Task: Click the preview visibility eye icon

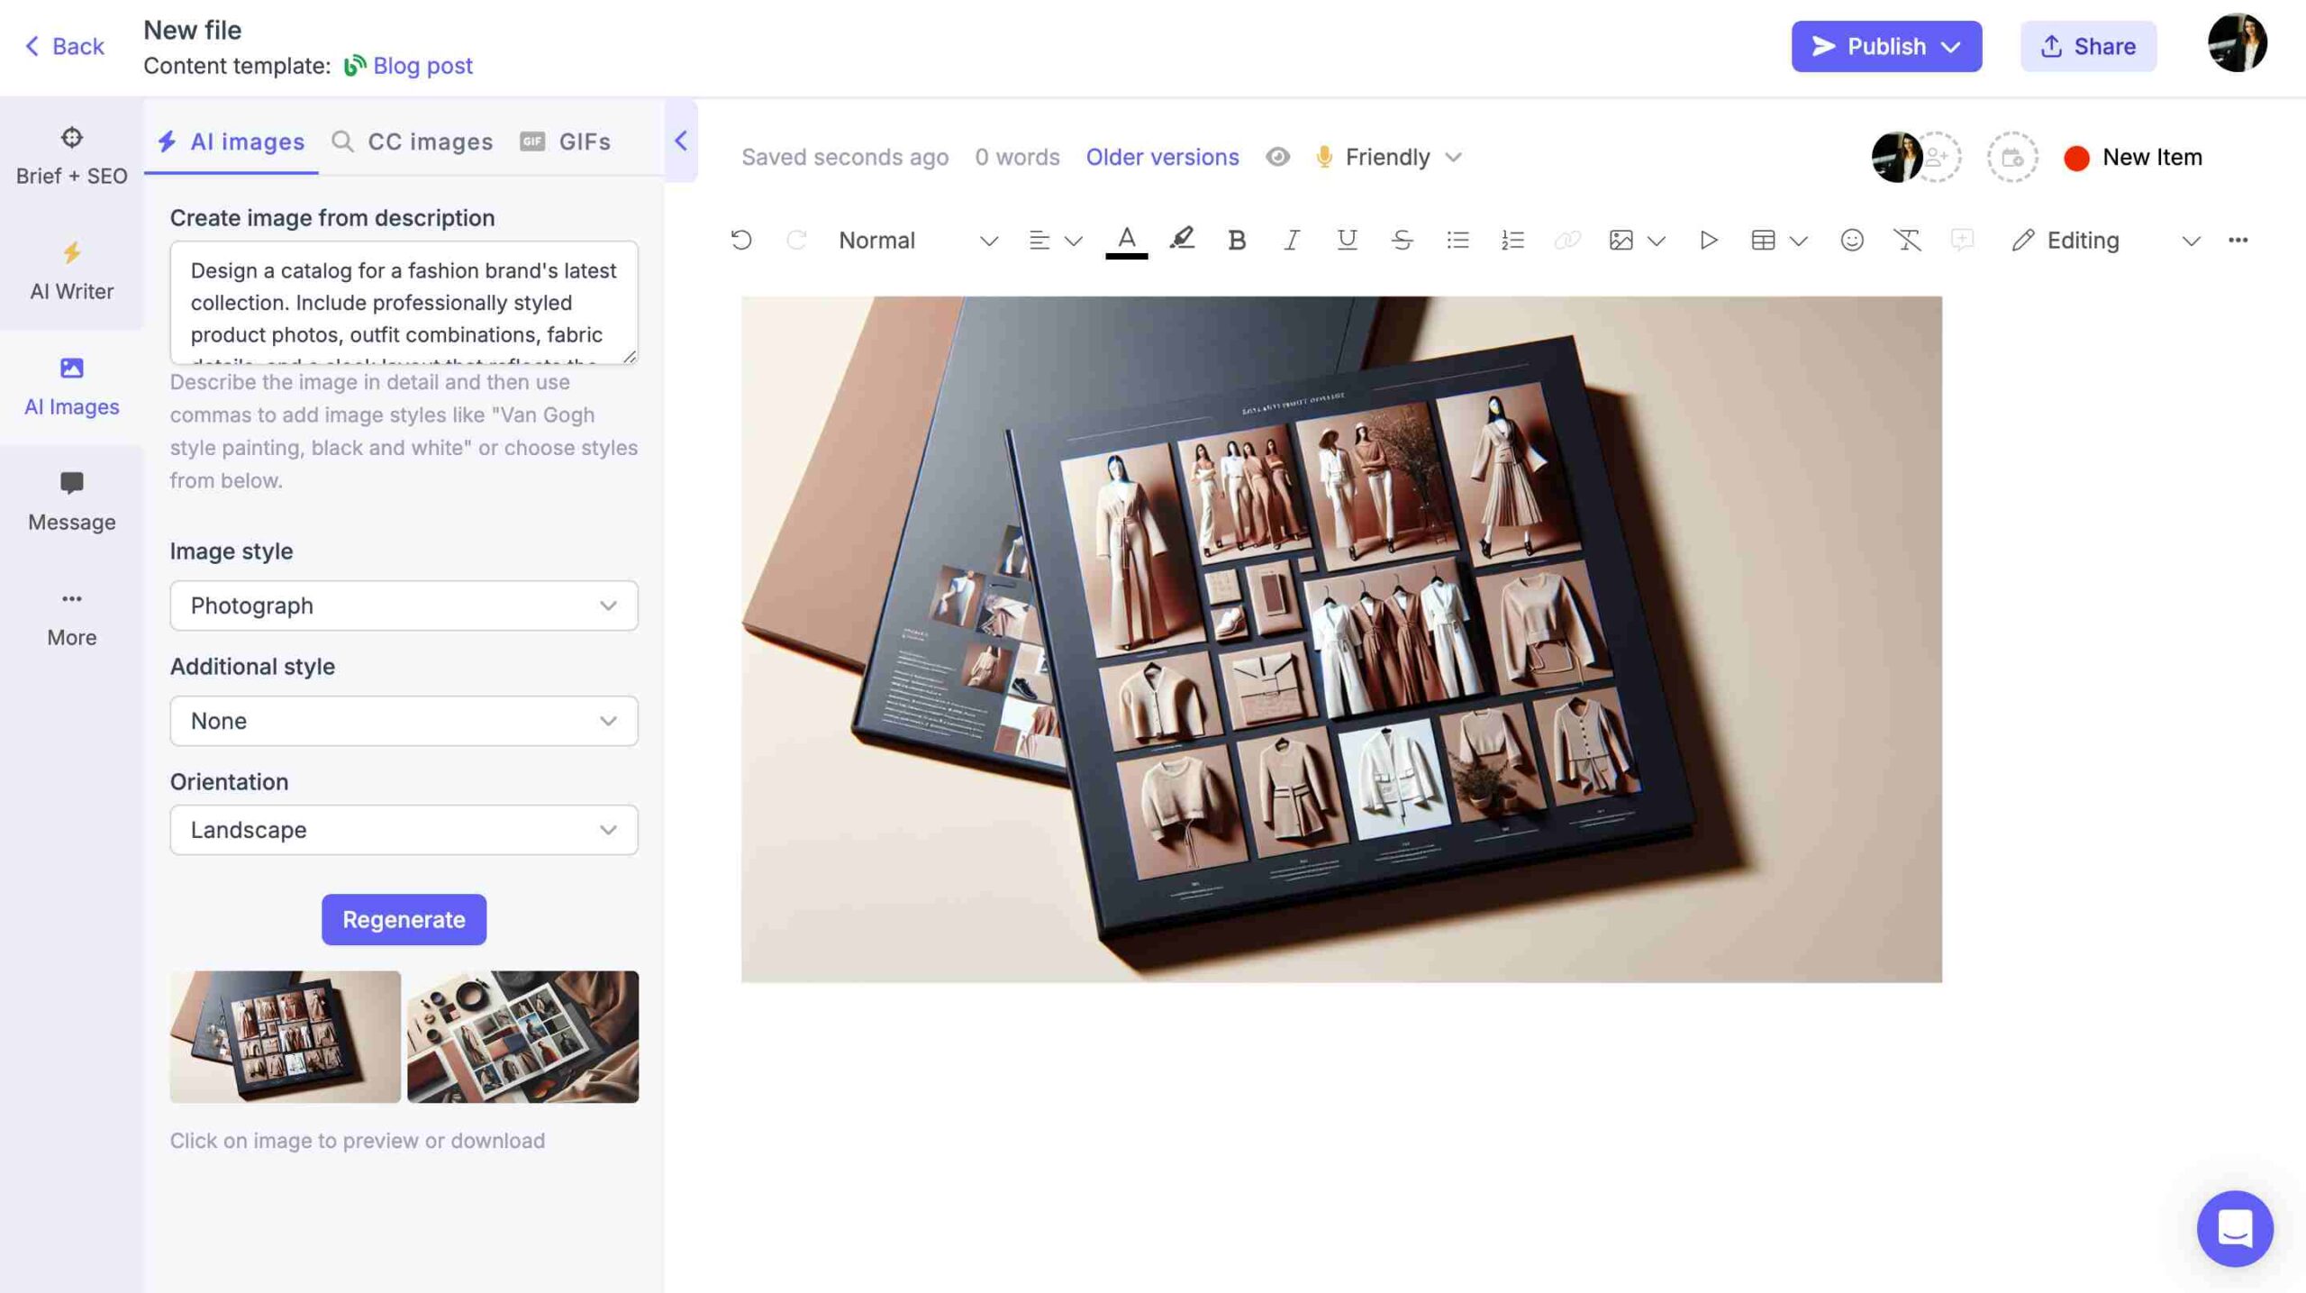Action: [1278, 157]
